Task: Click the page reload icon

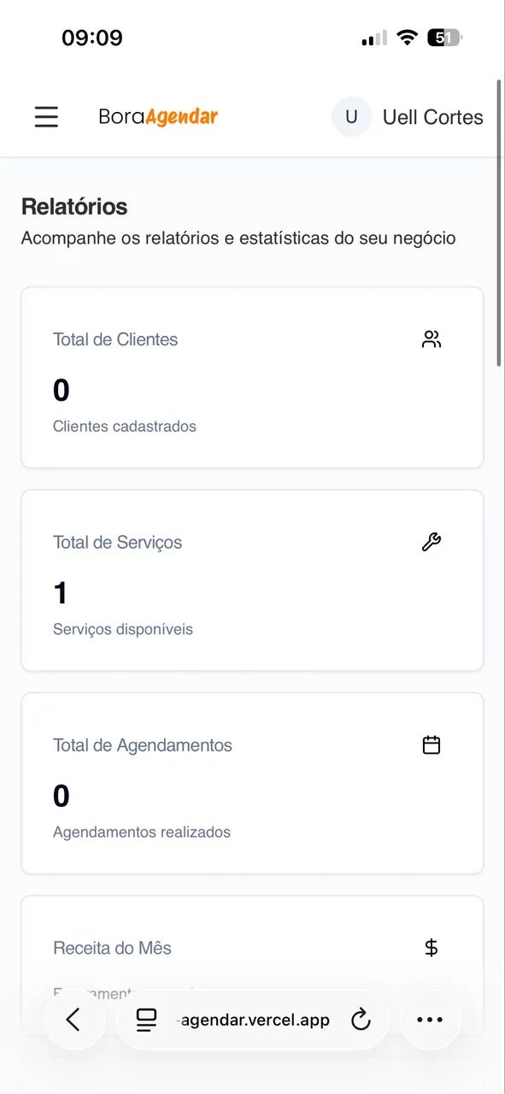Action: click(361, 1019)
